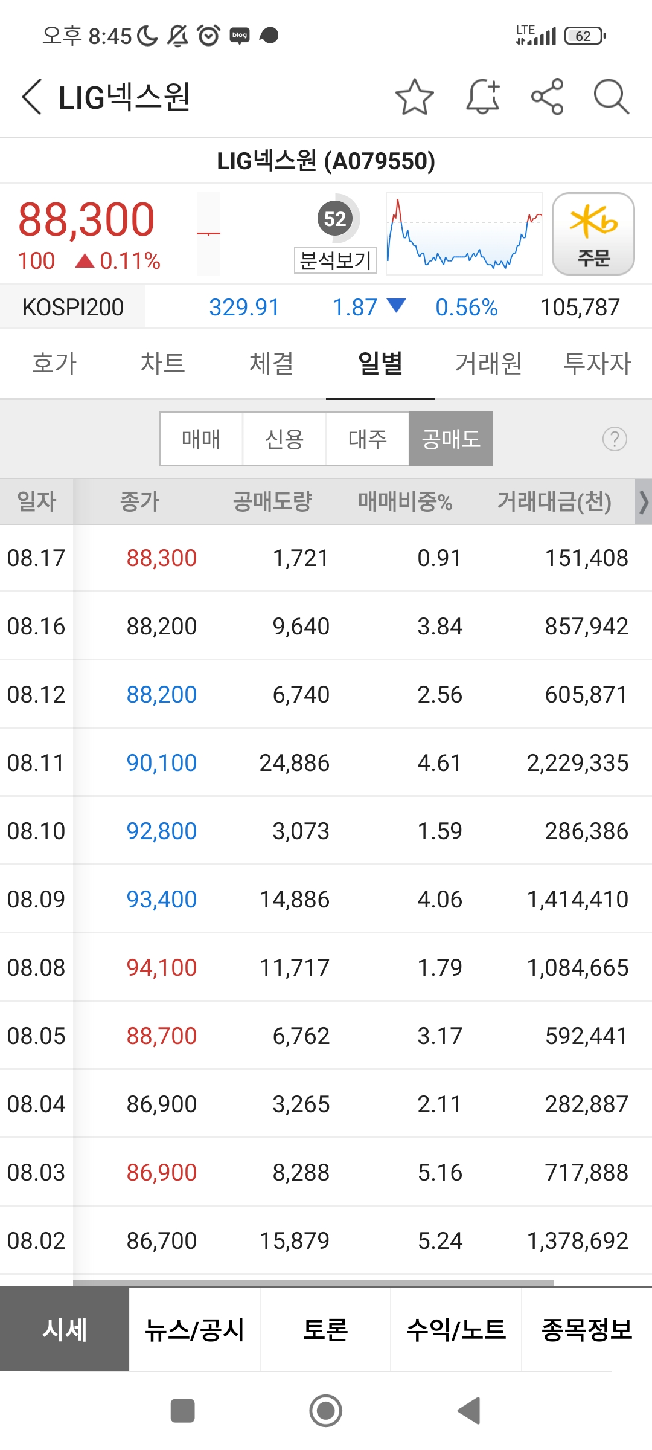Switch to 투자자 tab

pos(598,363)
